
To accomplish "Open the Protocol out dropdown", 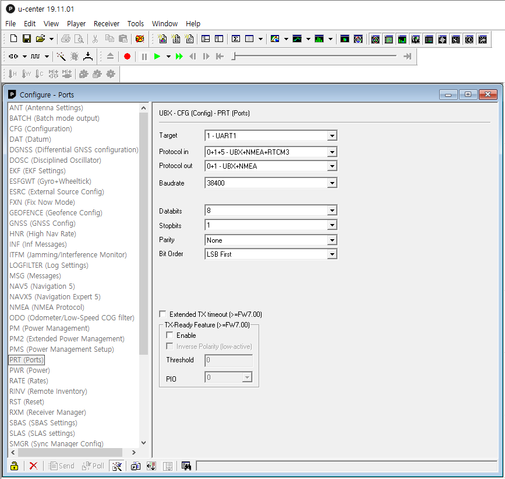I will click(x=332, y=166).
